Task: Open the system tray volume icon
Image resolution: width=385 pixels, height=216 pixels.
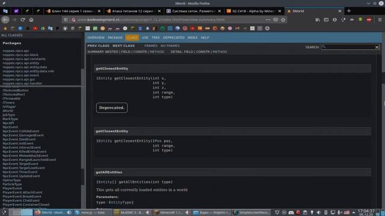Action: tap(319, 212)
